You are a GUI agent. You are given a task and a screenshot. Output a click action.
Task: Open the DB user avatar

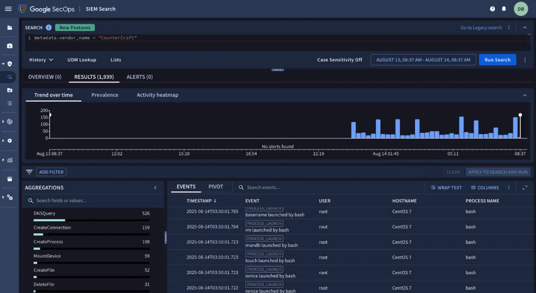pos(521,9)
